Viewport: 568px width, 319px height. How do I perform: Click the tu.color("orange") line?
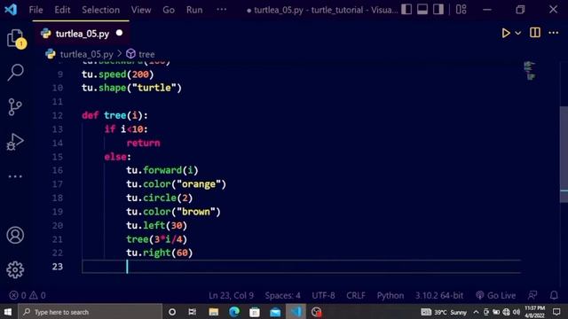(x=176, y=184)
